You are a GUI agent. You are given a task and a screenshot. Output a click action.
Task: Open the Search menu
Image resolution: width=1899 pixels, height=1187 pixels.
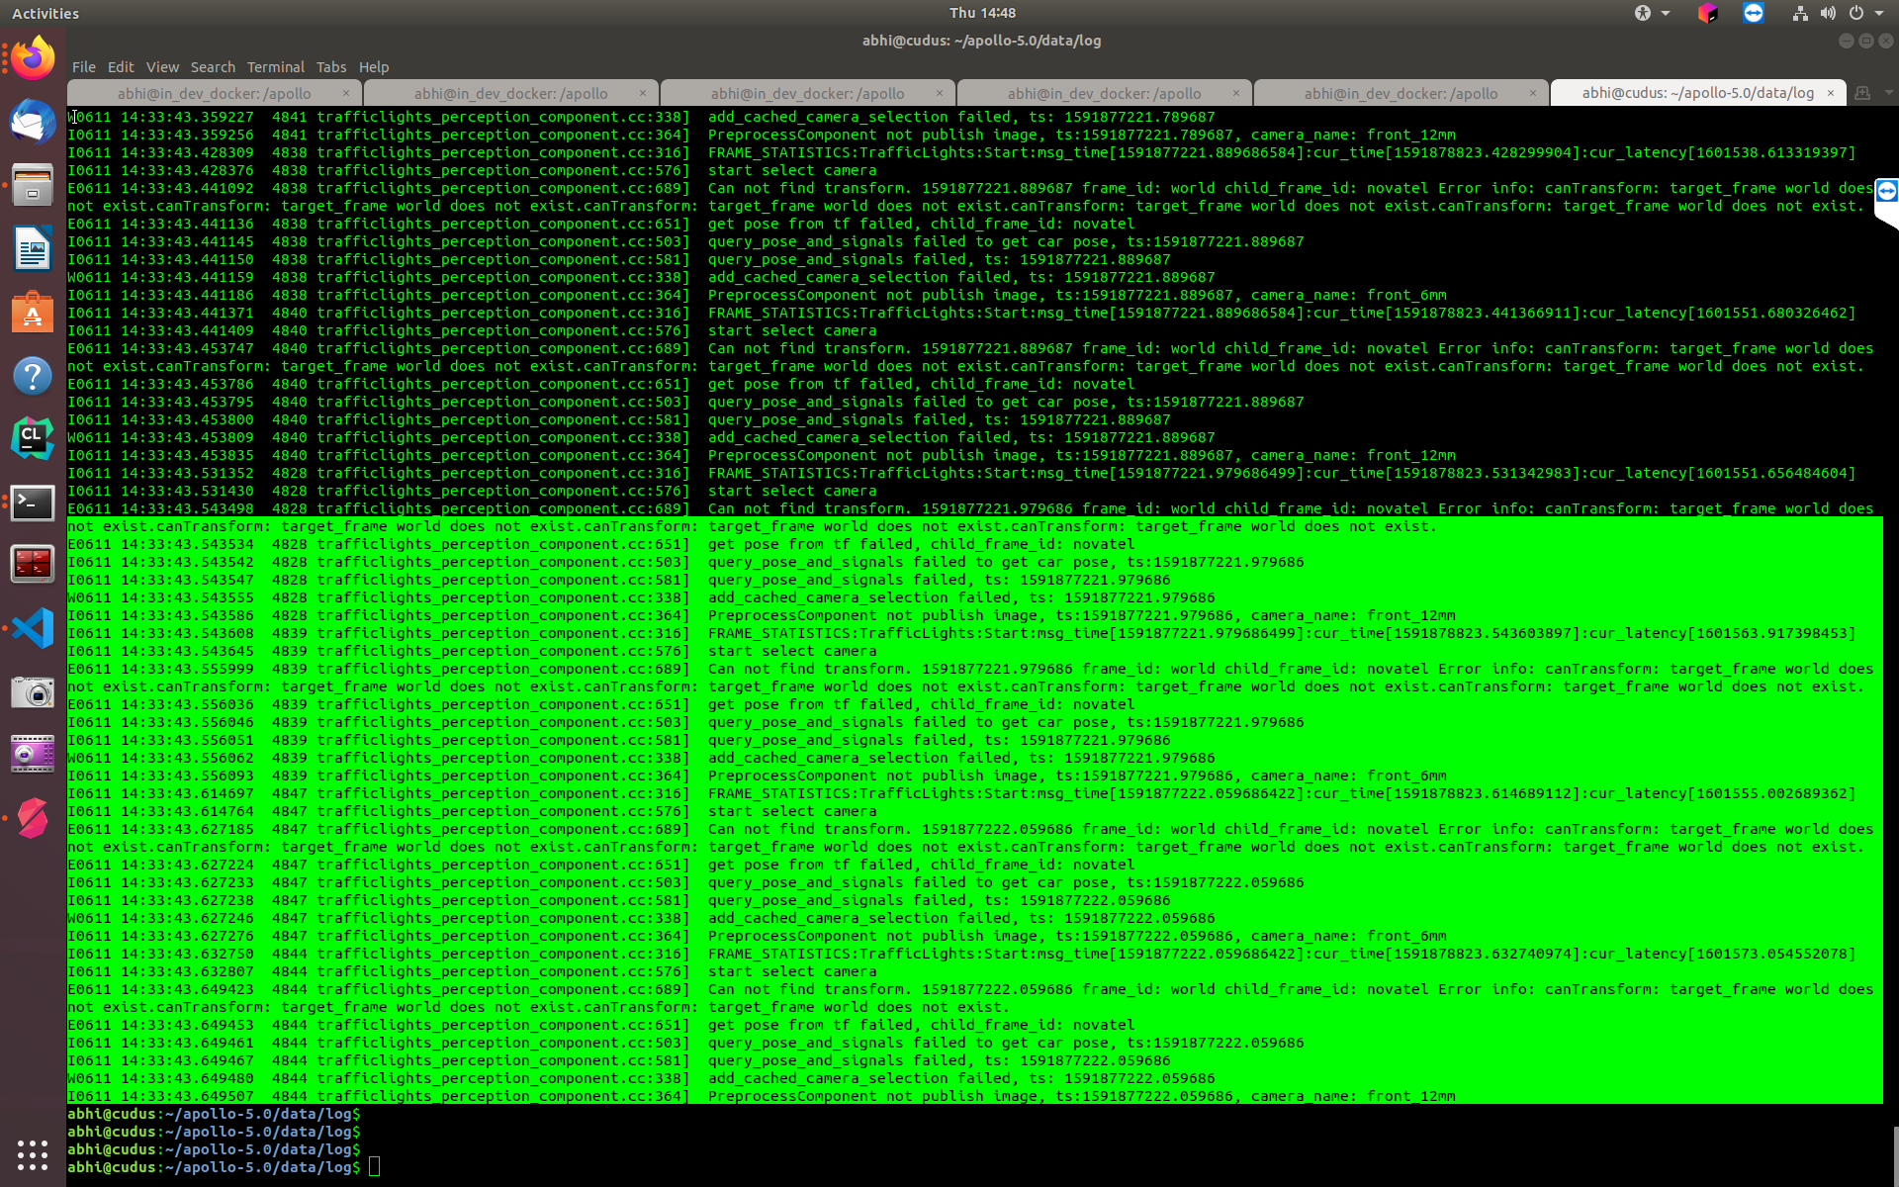point(213,67)
